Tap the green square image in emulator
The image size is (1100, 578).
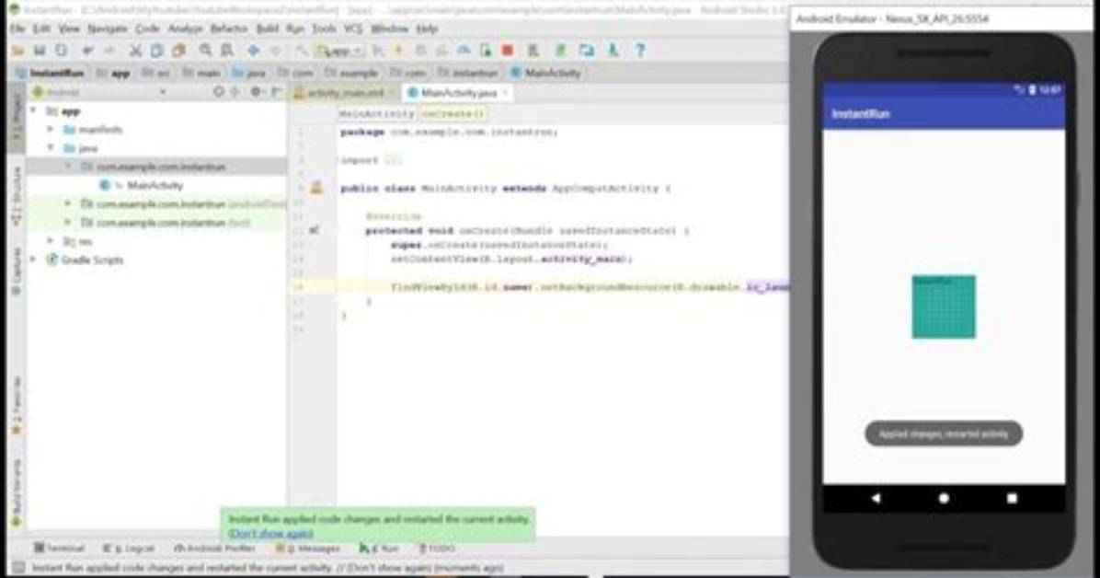point(944,306)
